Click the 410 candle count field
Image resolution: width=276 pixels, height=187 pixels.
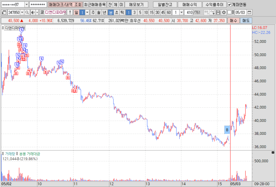(x=189, y=13)
